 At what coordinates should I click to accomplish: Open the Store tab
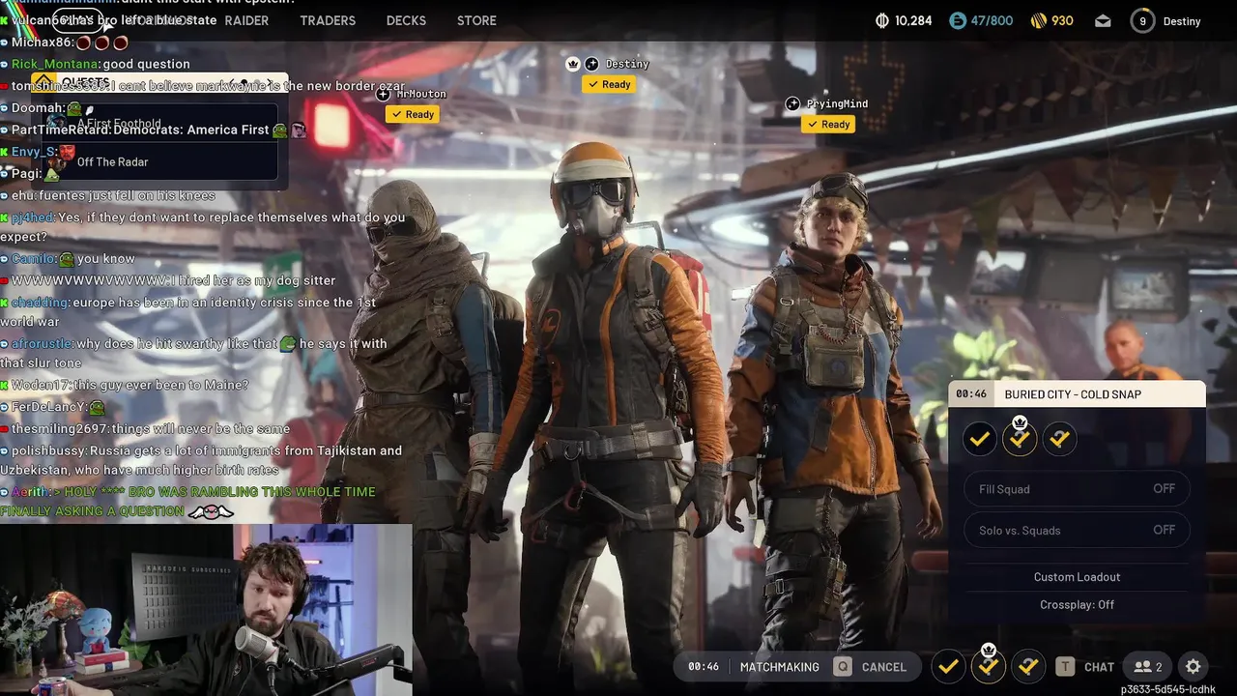click(x=476, y=20)
